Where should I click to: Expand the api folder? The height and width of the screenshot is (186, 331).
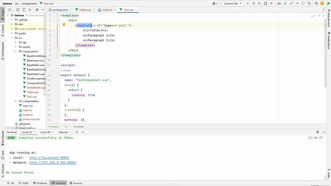point(16,42)
